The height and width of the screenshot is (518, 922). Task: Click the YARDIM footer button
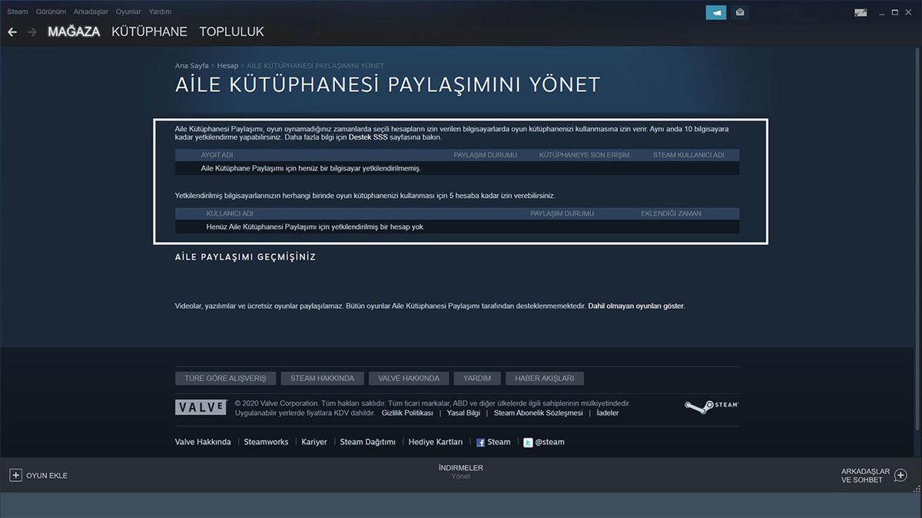pyautogui.click(x=476, y=378)
